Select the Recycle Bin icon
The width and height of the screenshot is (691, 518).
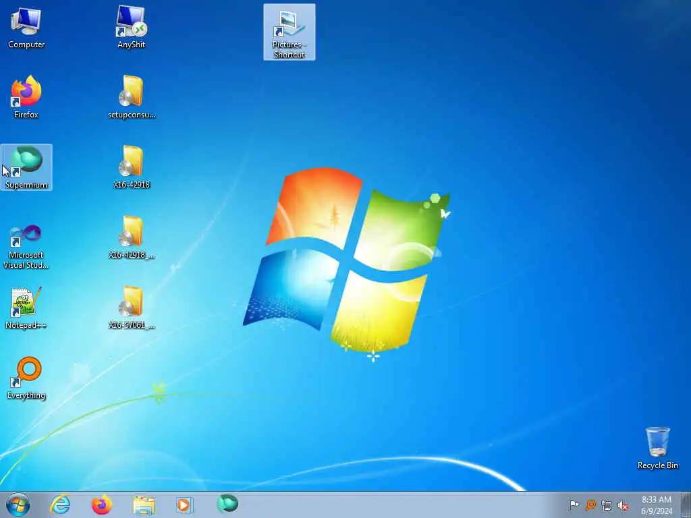pos(657,449)
